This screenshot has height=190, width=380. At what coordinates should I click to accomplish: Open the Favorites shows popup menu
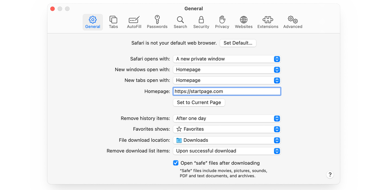(227, 129)
